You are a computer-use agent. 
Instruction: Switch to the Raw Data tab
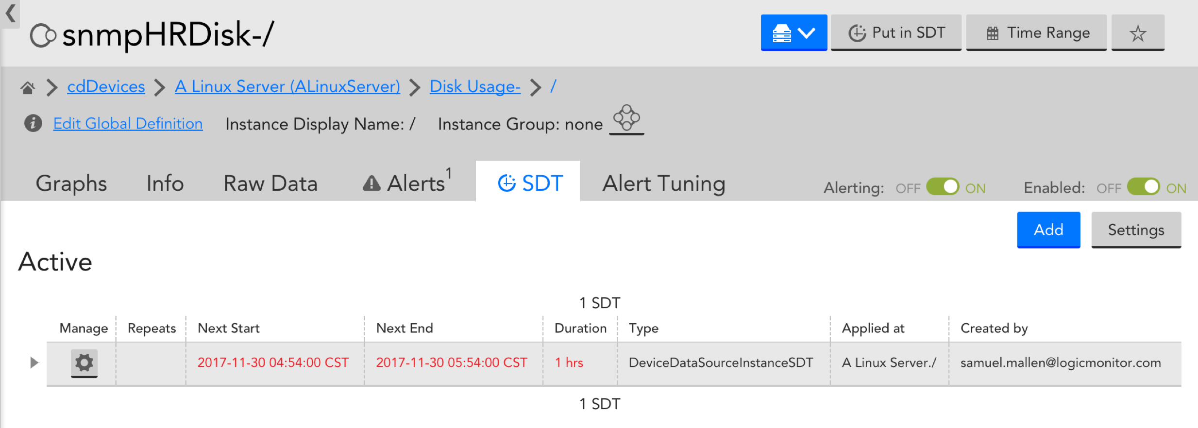(270, 183)
